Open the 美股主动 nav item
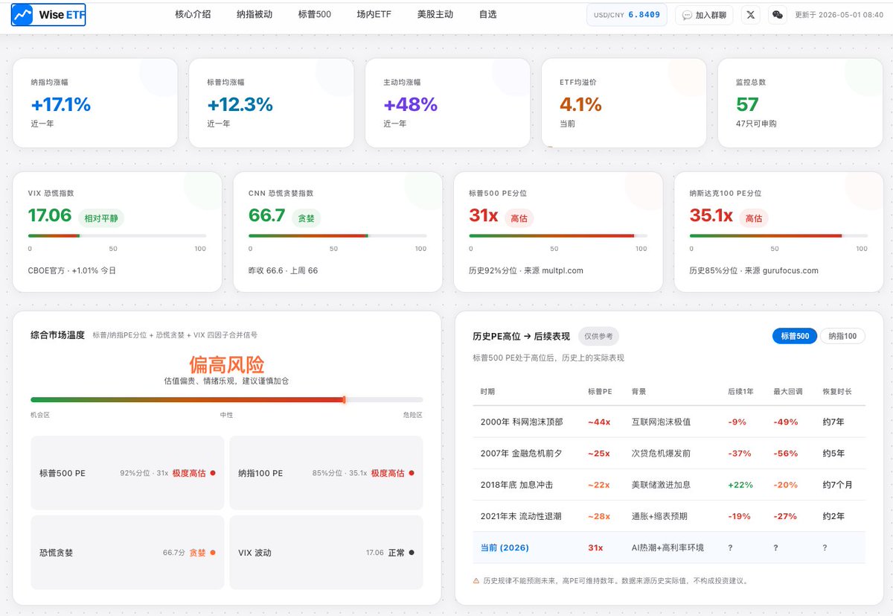The height and width of the screenshot is (616, 893). coord(435,14)
